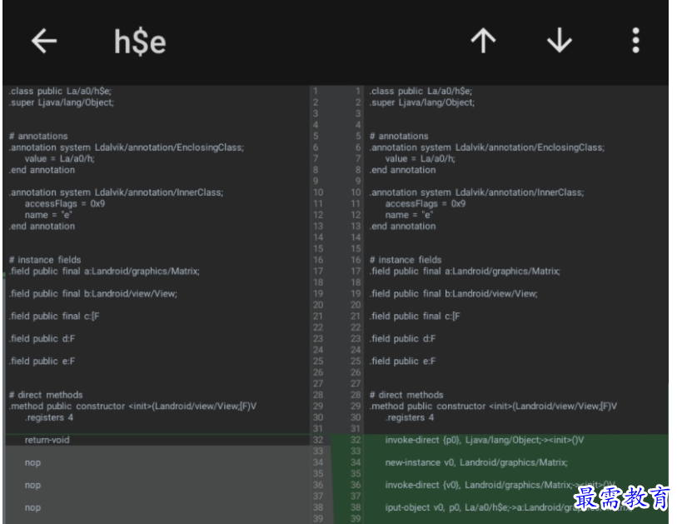The height and width of the screenshot is (524, 677).
Task: Tap the back arrow icon
Action: 44,41
